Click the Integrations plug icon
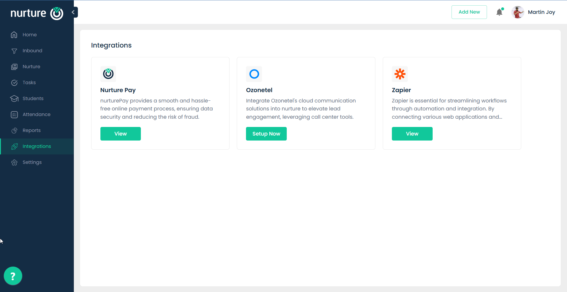 click(x=14, y=146)
